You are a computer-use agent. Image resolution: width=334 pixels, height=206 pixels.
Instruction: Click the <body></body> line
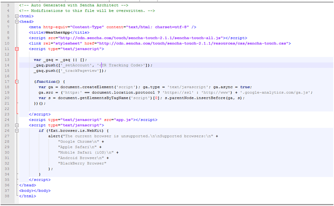(x=35, y=191)
